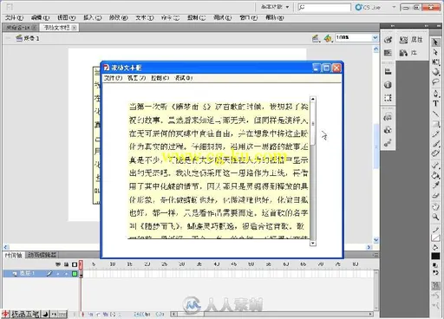Click the black fill color swatch
444x319 pixels.
pyautogui.click(x=435, y=257)
